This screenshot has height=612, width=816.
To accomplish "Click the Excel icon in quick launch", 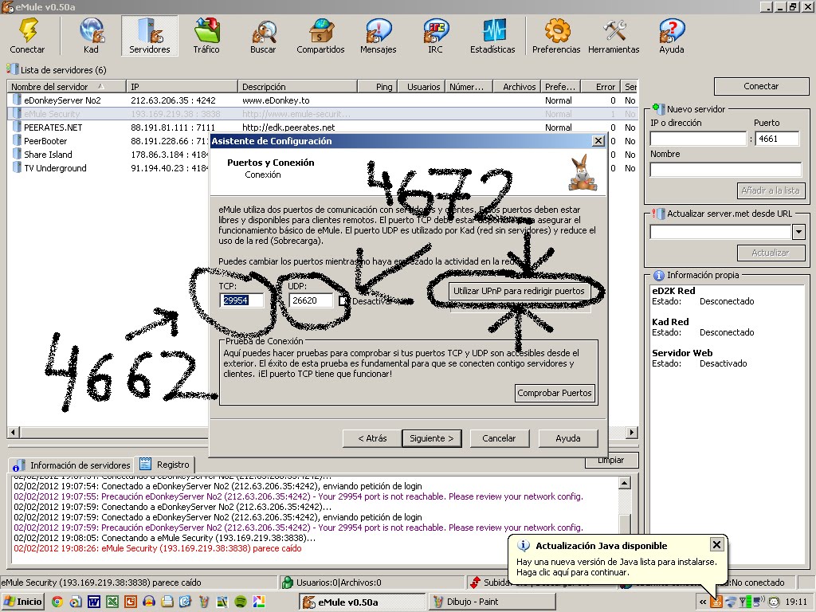I will [x=112, y=602].
